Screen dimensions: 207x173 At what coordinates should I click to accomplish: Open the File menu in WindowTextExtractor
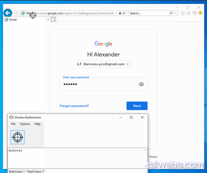(13, 124)
